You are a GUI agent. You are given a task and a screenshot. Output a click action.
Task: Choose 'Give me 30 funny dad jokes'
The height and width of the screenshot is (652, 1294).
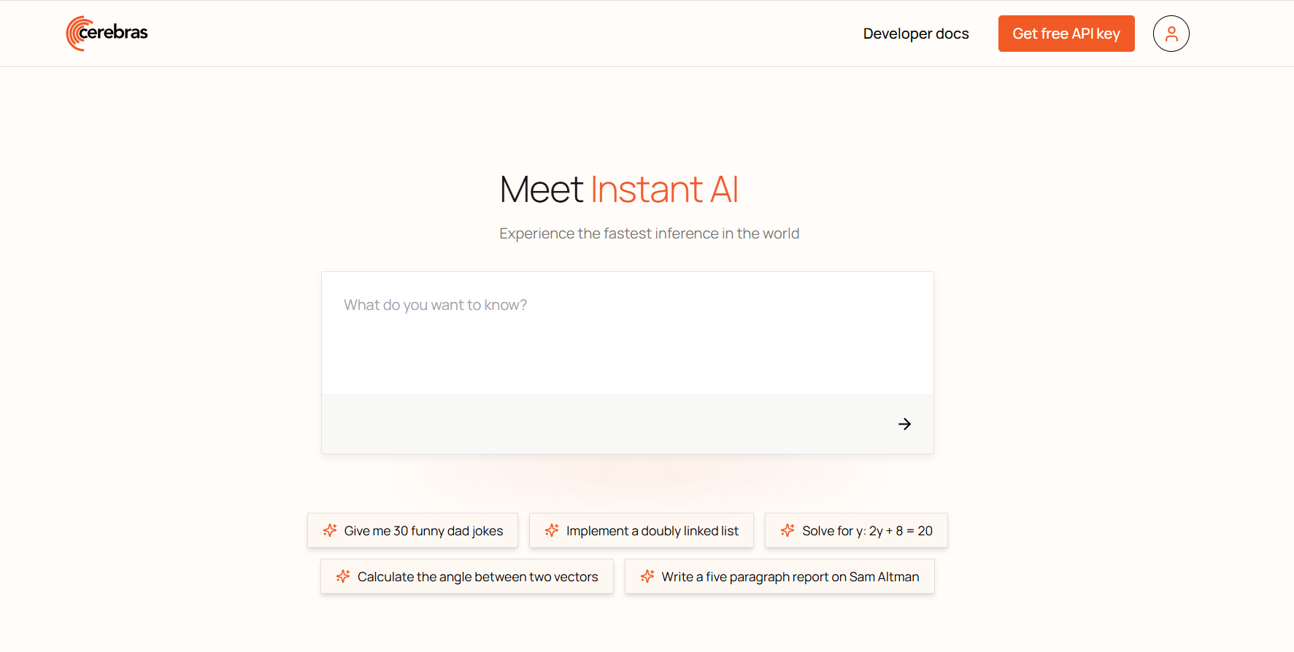pyautogui.click(x=412, y=530)
